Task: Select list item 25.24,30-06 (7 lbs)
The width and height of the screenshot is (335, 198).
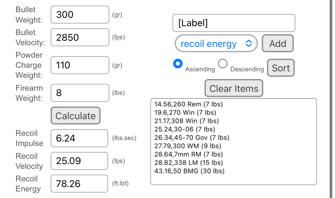Action: (x=185, y=129)
